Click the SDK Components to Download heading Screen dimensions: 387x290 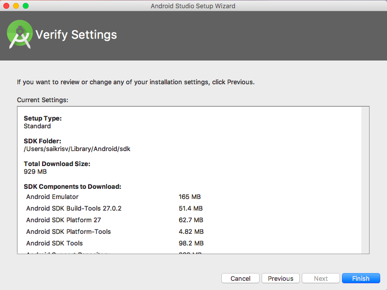click(x=73, y=186)
